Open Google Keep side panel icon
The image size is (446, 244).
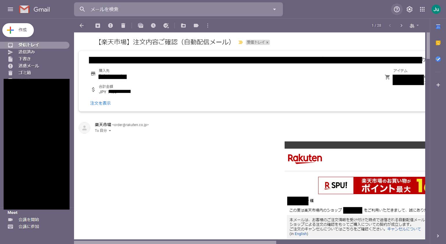click(x=438, y=43)
